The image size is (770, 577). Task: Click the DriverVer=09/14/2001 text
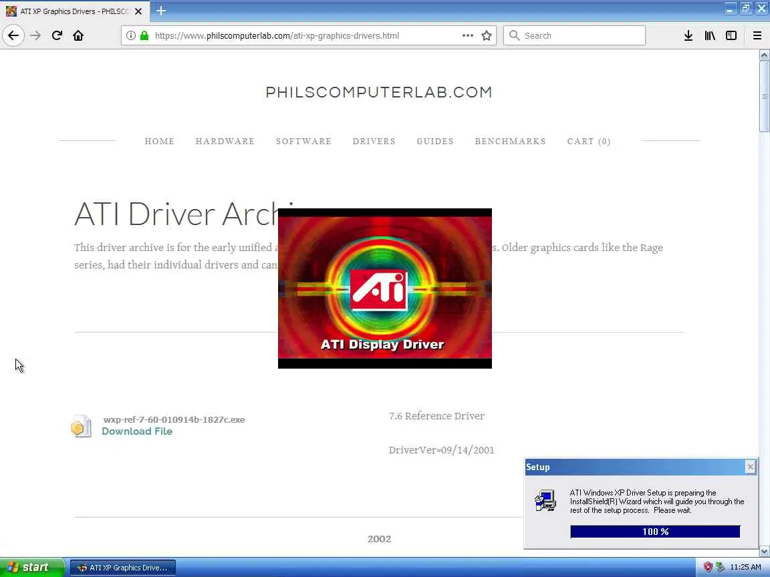pyautogui.click(x=441, y=450)
